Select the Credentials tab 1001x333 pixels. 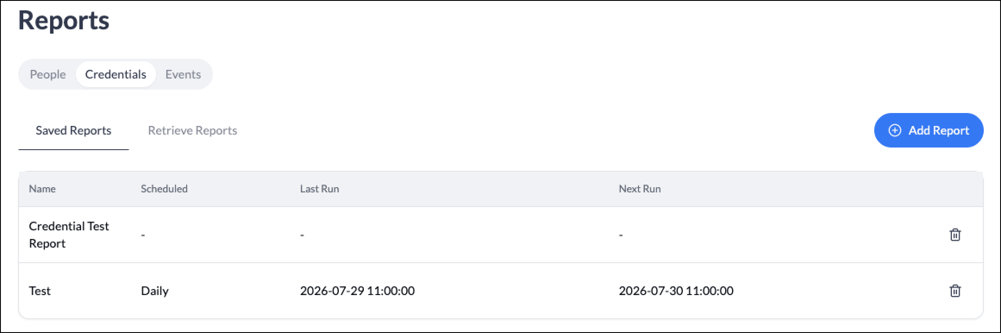(x=116, y=74)
